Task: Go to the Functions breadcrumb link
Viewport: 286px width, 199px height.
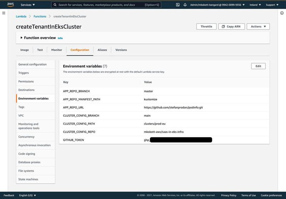Action: (40, 16)
